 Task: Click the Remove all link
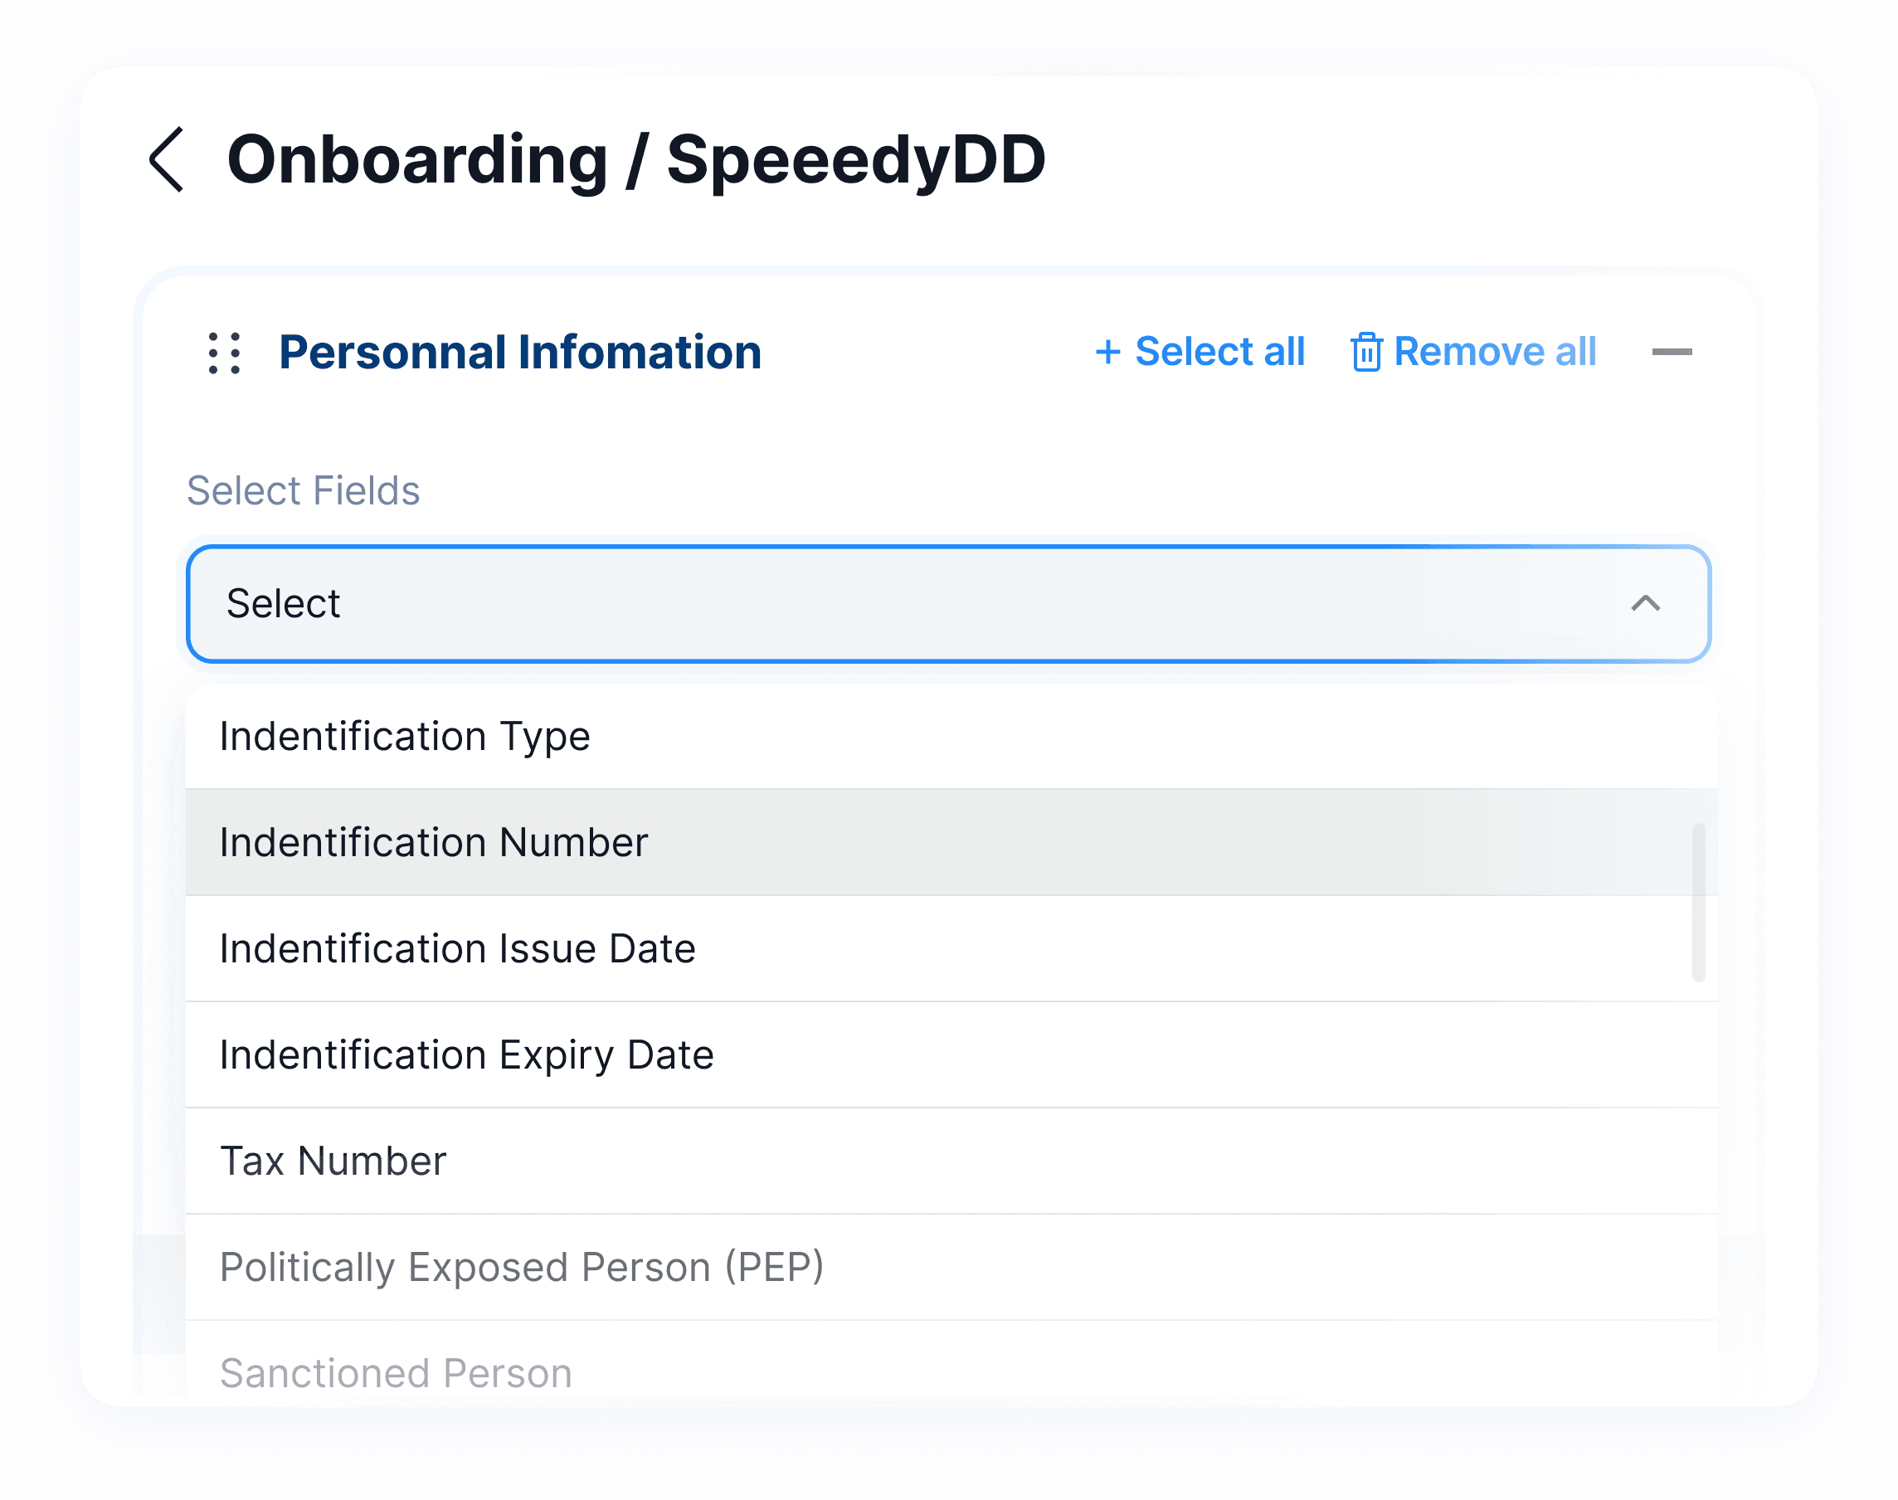pyautogui.click(x=1494, y=352)
